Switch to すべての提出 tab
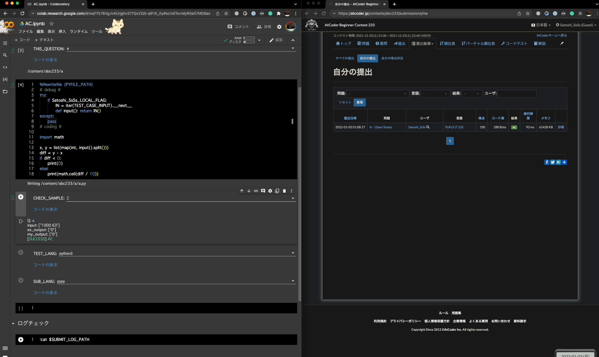This screenshot has height=357, width=599. coord(345,58)
